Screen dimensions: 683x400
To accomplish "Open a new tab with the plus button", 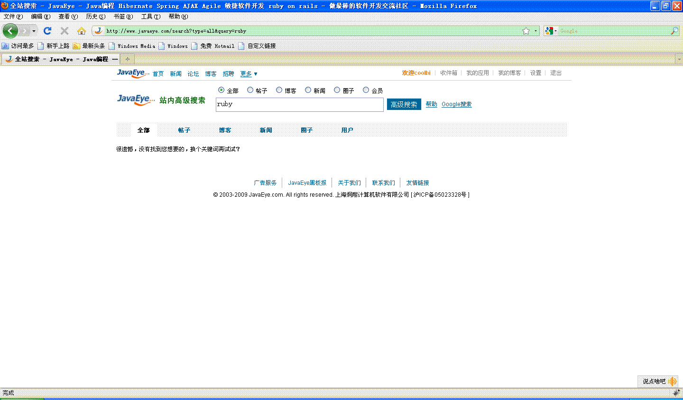I will pos(127,59).
